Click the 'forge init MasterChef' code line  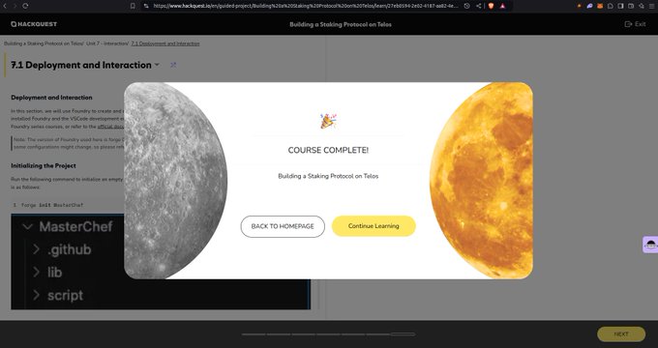(x=52, y=205)
